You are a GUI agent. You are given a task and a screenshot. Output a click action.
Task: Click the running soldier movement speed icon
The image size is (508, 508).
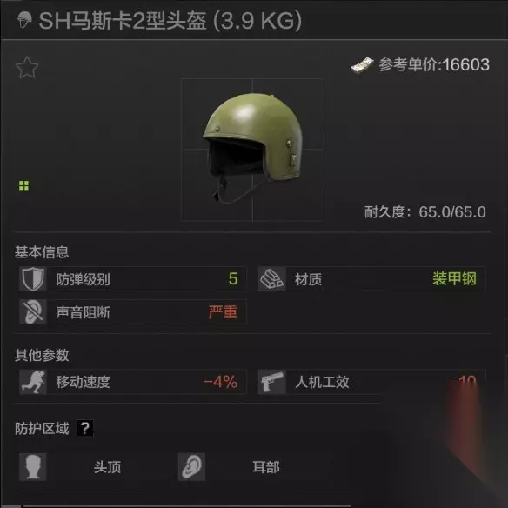pyautogui.click(x=32, y=382)
